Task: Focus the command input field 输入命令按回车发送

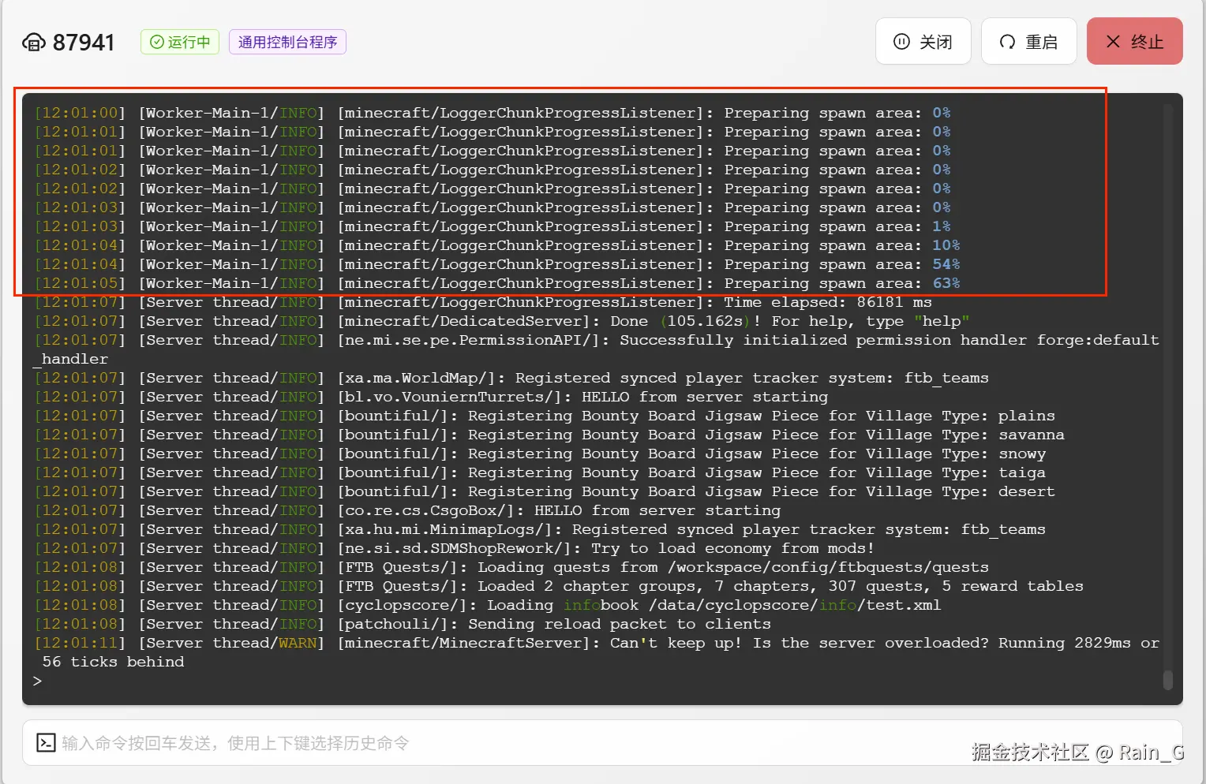Action: point(602,743)
